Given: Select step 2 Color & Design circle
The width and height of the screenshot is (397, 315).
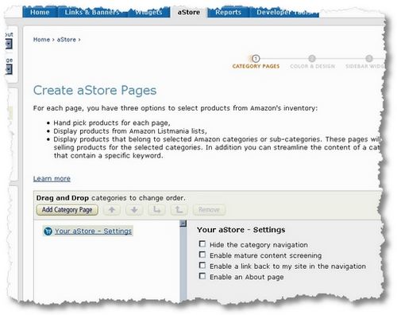Looking at the screenshot, I should coord(312,58).
